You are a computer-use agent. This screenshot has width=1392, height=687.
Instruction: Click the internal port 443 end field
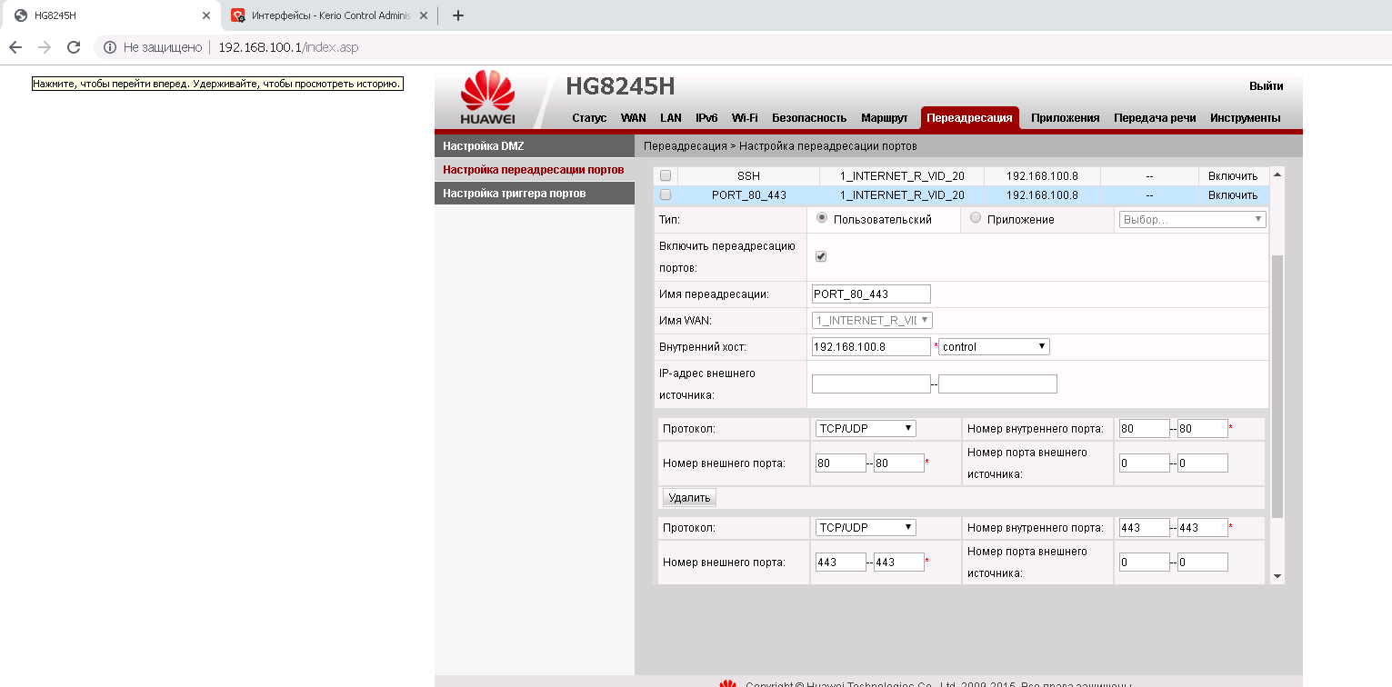click(1202, 527)
